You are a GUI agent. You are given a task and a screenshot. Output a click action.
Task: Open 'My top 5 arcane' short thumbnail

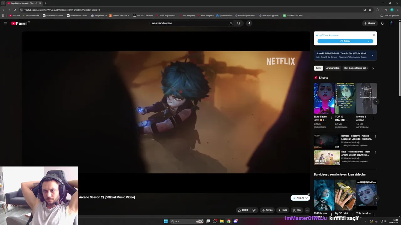tap(367, 98)
